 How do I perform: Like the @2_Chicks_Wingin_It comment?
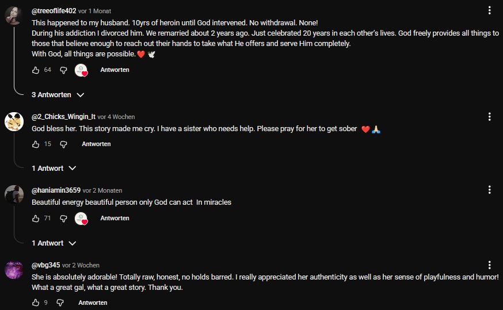[36, 144]
